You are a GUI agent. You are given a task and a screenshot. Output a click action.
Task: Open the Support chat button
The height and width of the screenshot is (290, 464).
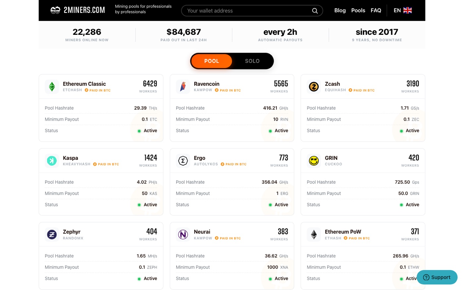click(x=437, y=277)
